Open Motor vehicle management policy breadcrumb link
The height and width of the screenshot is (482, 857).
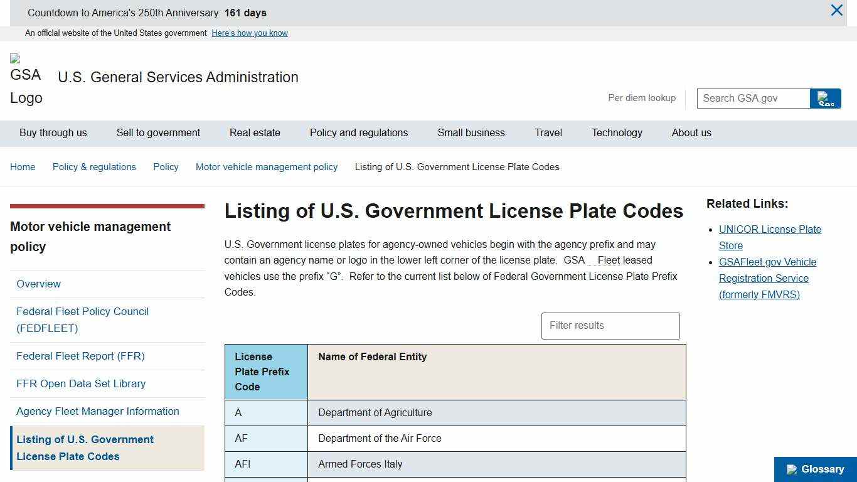(266, 166)
